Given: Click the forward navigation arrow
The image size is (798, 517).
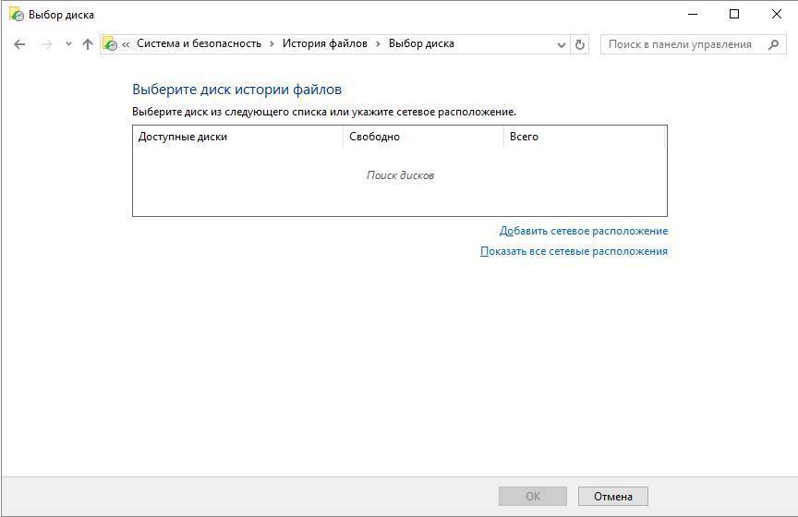Looking at the screenshot, I should coord(46,44).
